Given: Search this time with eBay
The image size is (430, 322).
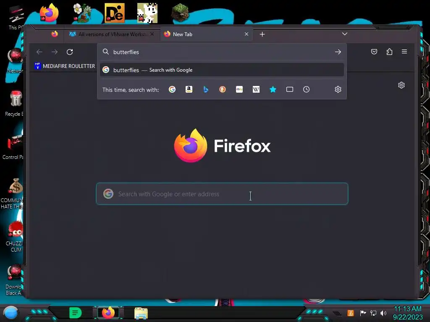Looking at the screenshot, I should (239, 89).
